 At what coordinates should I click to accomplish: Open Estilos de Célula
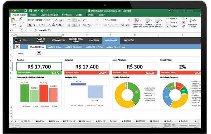coord(158,23)
